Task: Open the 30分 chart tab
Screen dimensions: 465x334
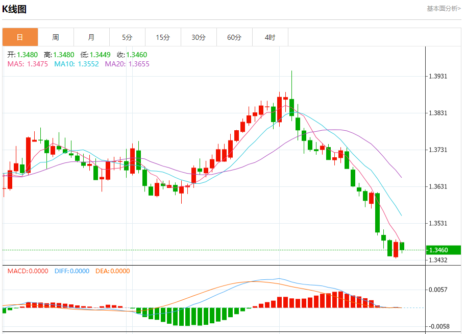Action: point(199,37)
